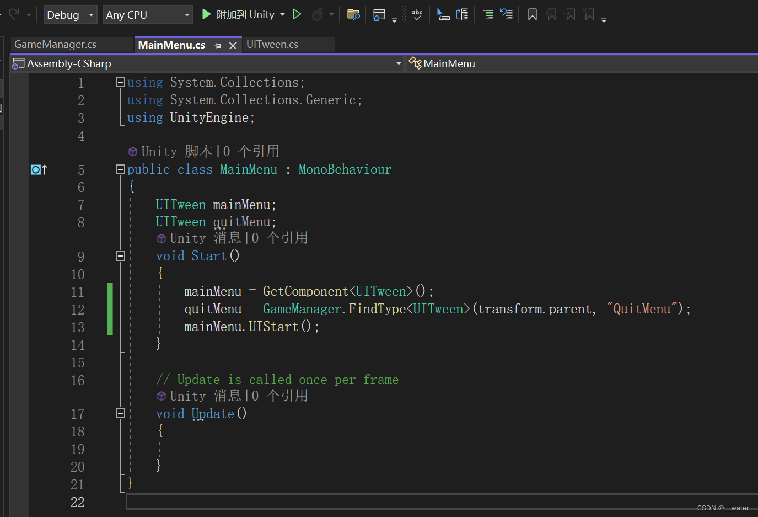
Task: Click GameManager on line 12
Action: click(302, 309)
